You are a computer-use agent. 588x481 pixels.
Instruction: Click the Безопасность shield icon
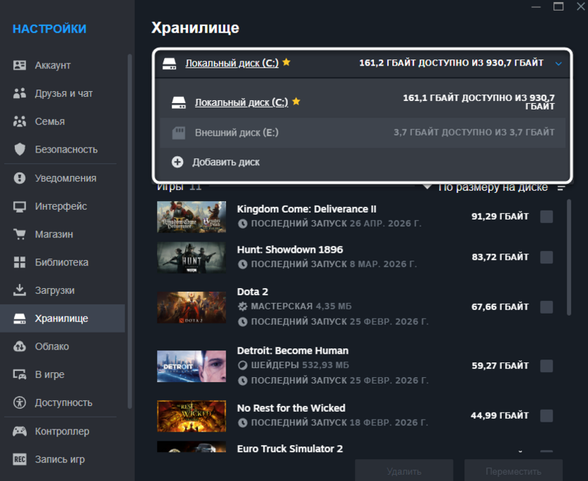tap(20, 149)
